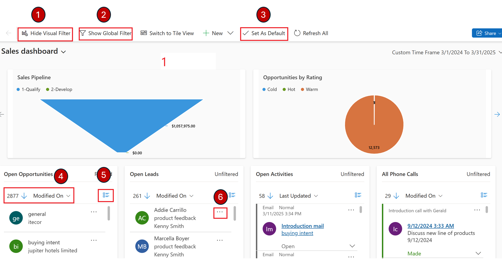
Task: Toggle Show Global Filter
Action: pos(106,33)
